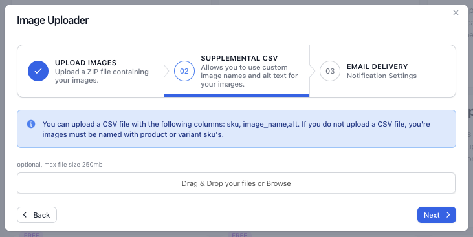Click the blue info icon in banner
The width and height of the screenshot is (473, 237).
(31, 124)
